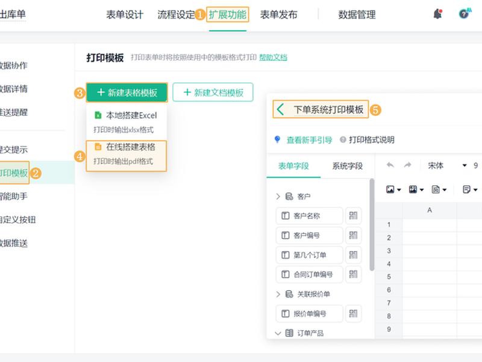Screen dimensions: 482x362
Task: Choose 在线搭建表格 menu option
Action: [127, 156]
